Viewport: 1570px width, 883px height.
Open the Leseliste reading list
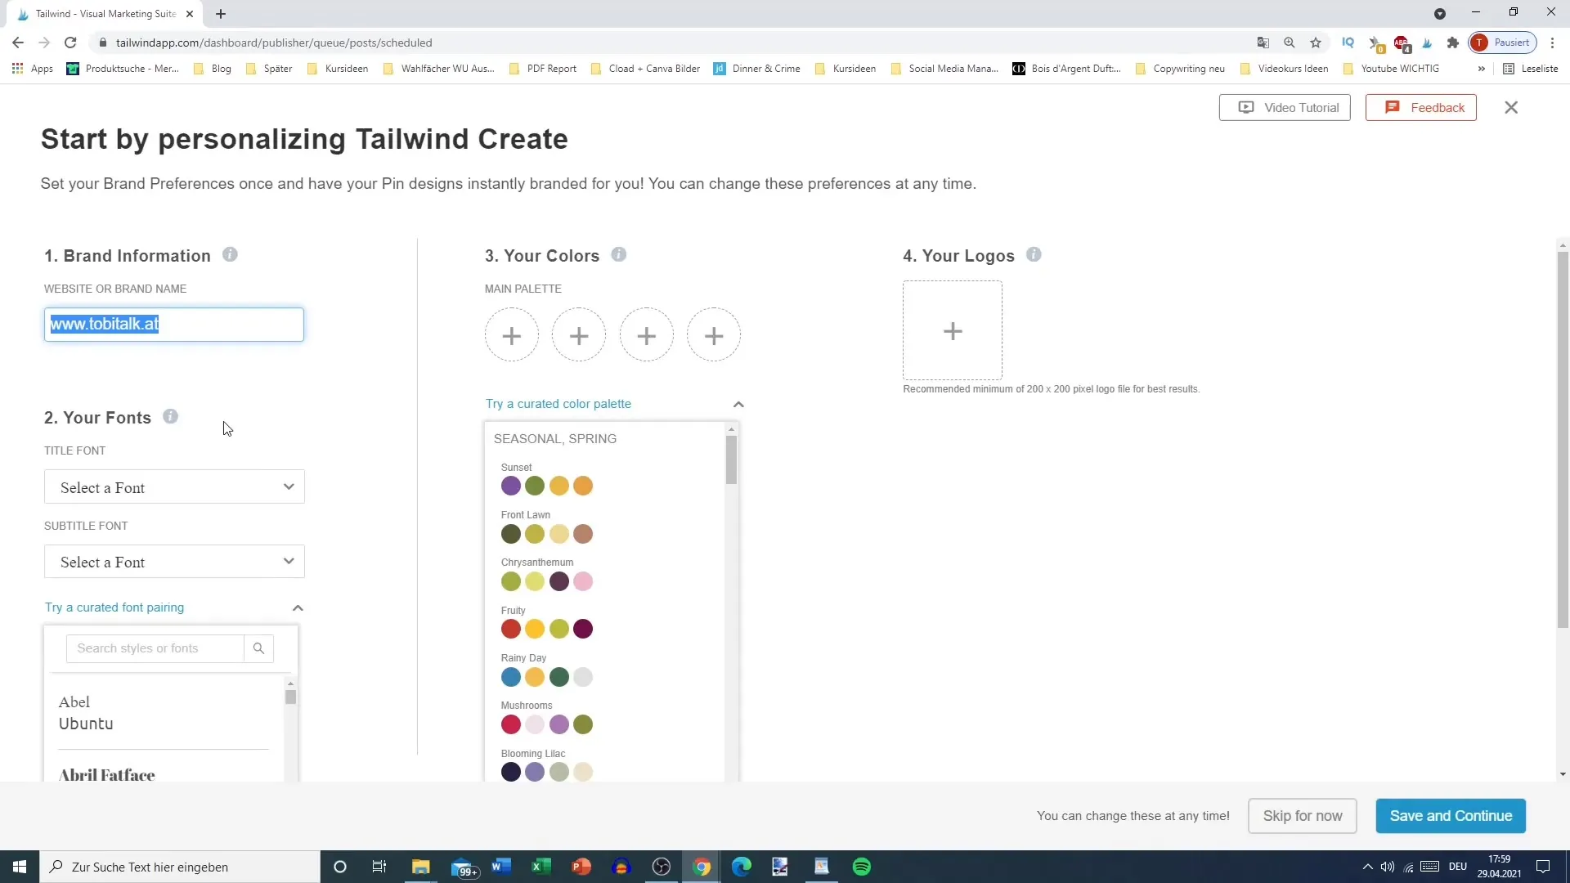click(x=1531, y=69)
